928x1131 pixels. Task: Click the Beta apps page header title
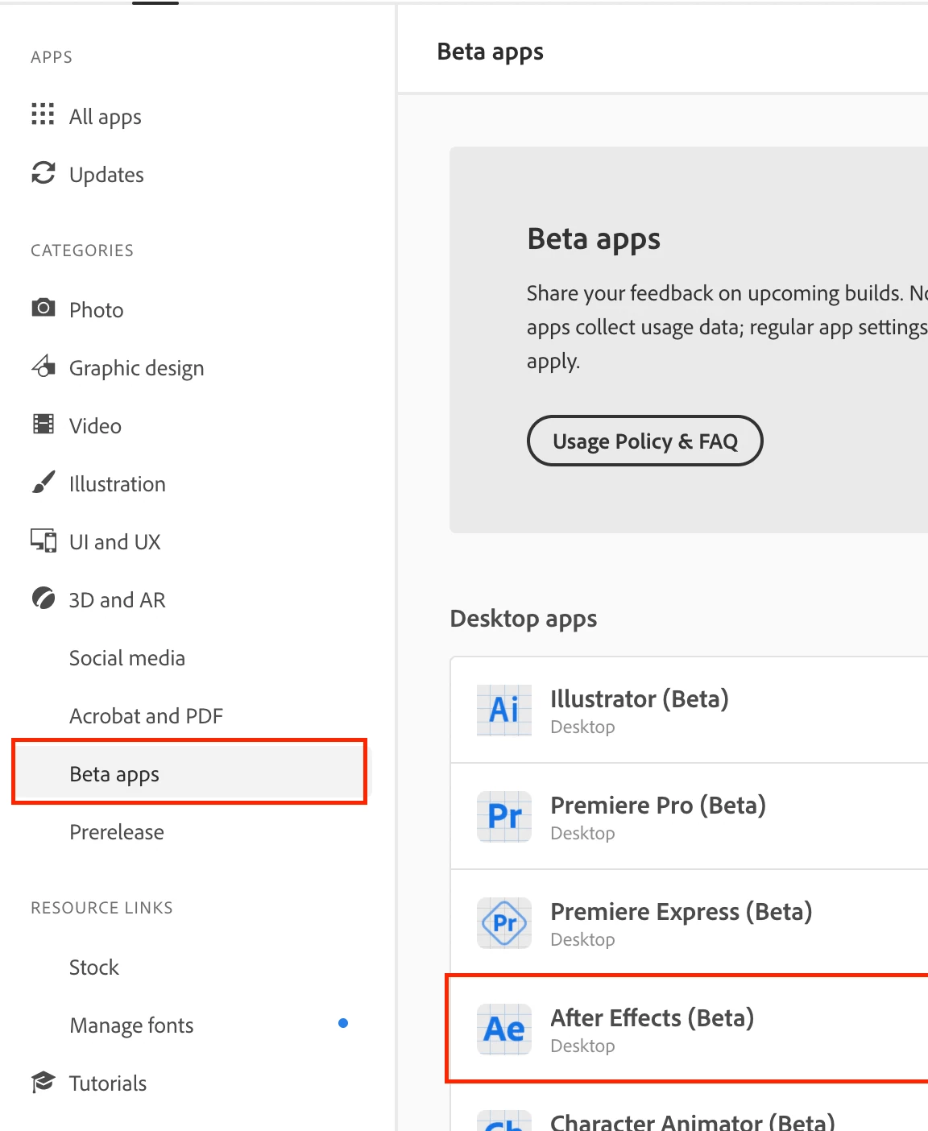491,52
